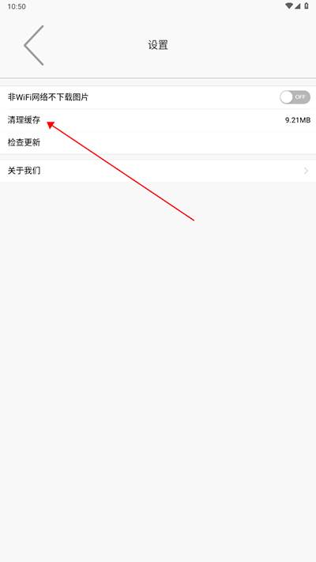Go back using the left arrow icon

point(34,46)
